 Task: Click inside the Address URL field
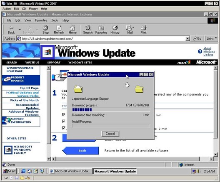click(103, 39)
